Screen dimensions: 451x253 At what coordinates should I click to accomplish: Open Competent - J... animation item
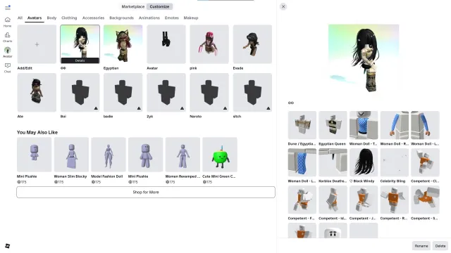tap(364, 200)
